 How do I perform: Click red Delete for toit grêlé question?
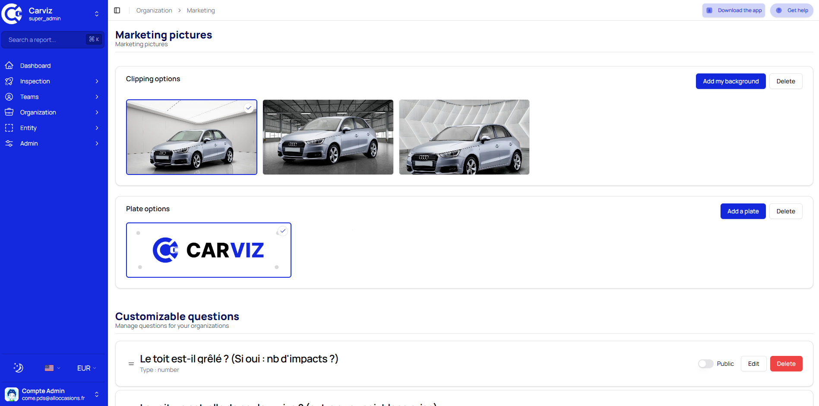click(786, 364)
